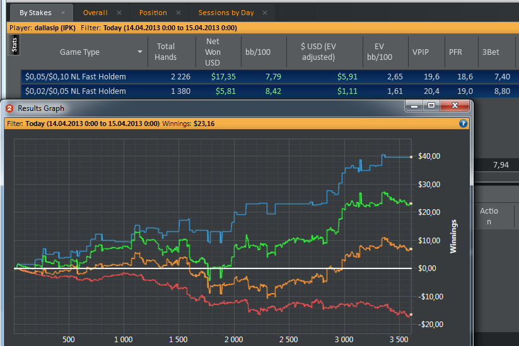The height and width of the screenshot is (346, 519).
Task: Click the $17,35 net won value
Action: 223,77
